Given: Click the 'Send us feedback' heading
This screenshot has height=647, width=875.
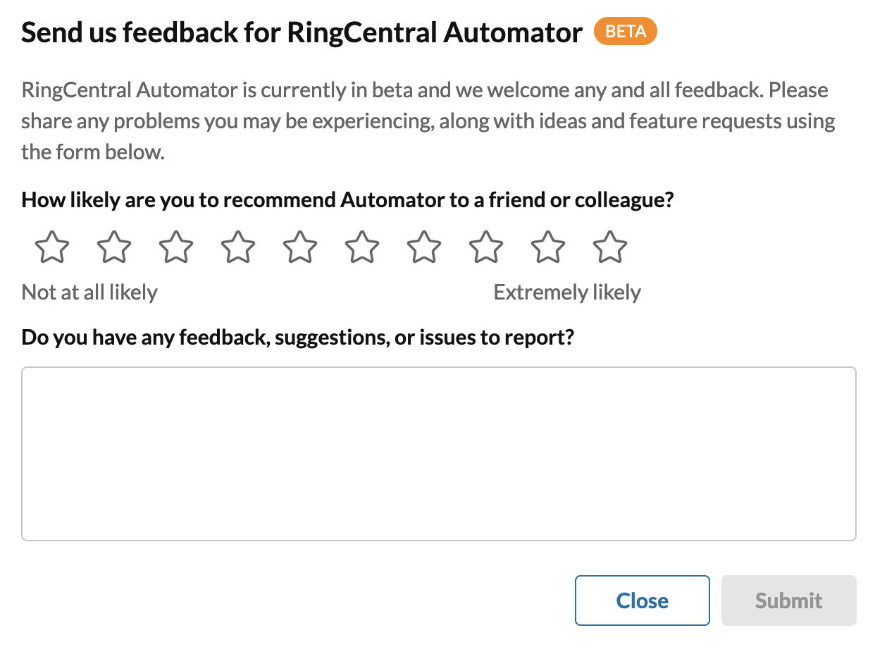Looking at the screenshot, I should point(302,32).
